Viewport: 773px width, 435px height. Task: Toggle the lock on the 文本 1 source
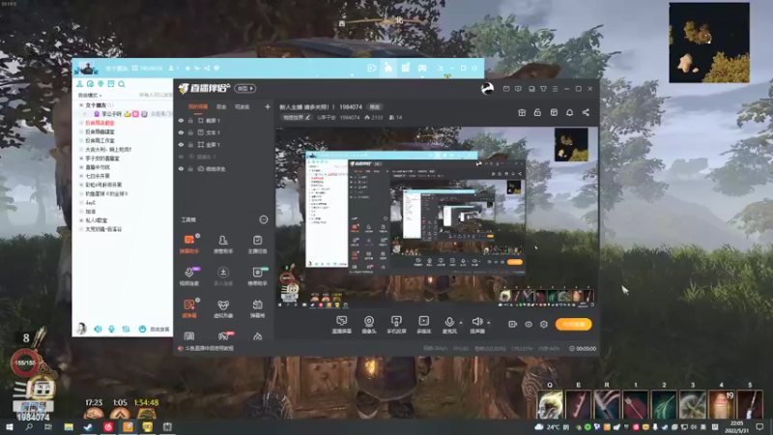click(190, 132)
